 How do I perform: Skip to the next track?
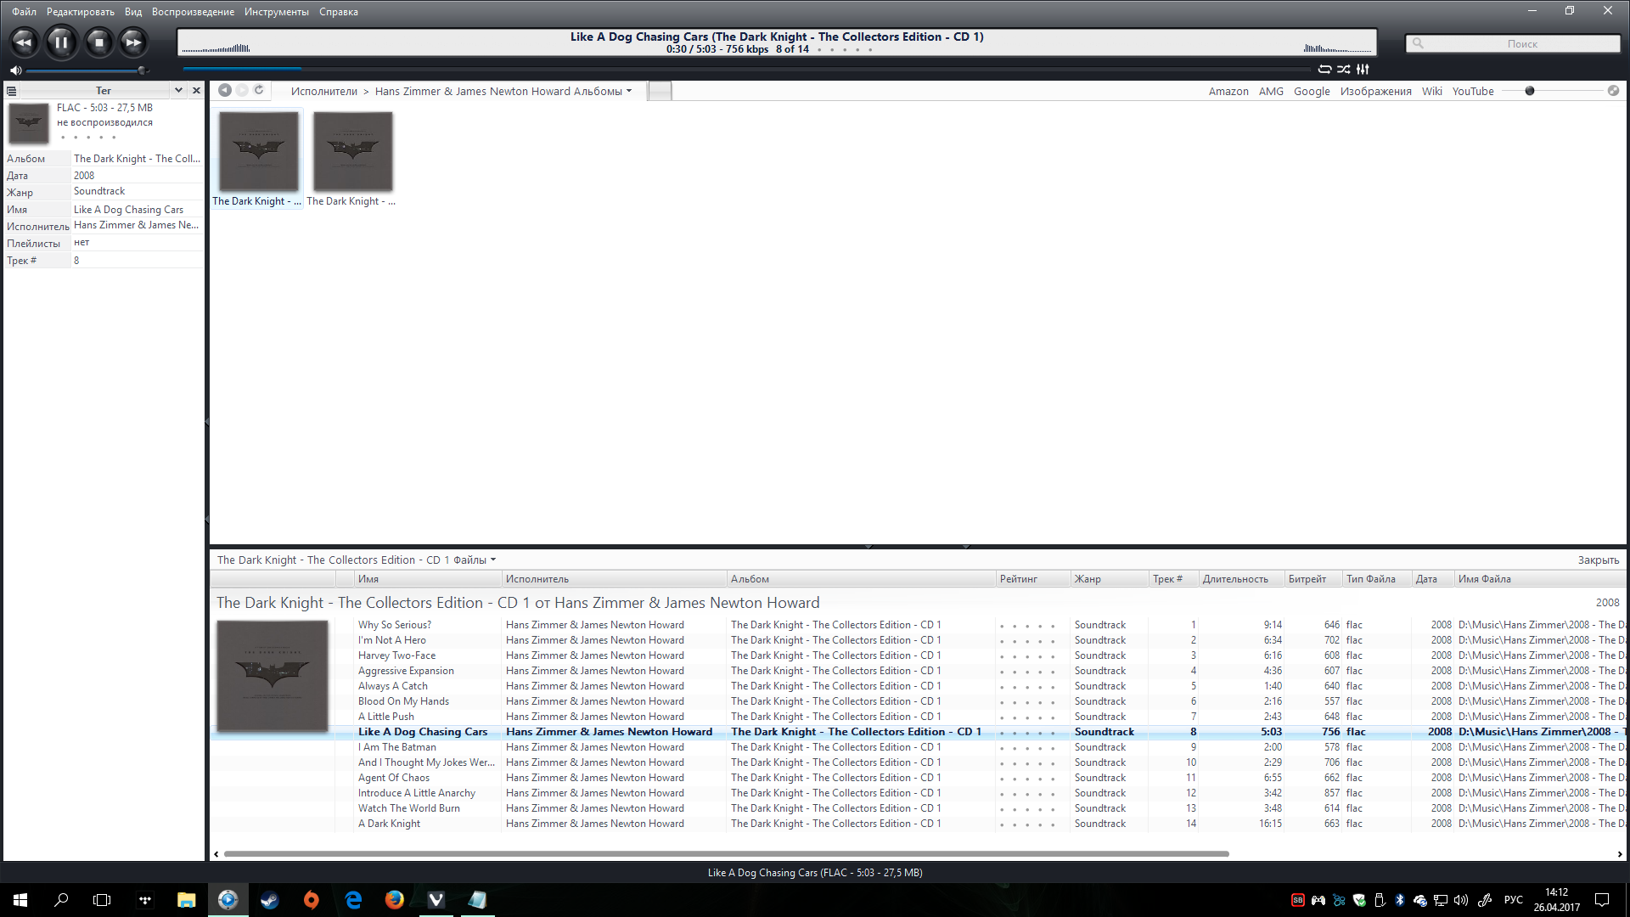coord(133,42)
